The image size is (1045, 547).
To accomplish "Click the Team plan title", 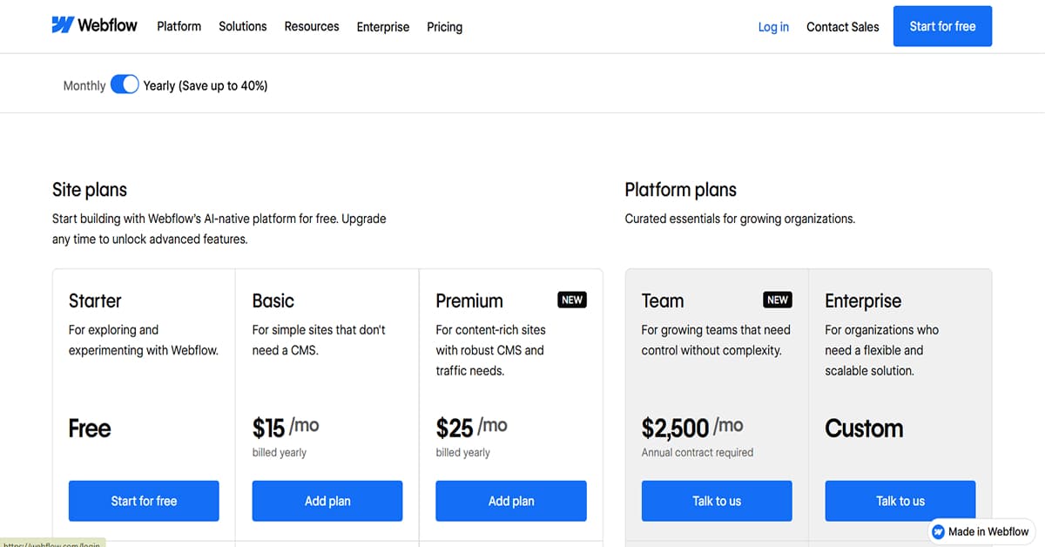I will (663, 301).
